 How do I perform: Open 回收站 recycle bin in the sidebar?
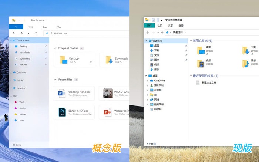point(157,109)
